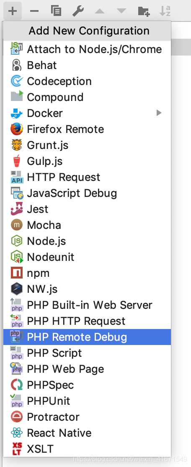Choose PHPUnit entry
The image size is (191, 467).
point(87,401)
